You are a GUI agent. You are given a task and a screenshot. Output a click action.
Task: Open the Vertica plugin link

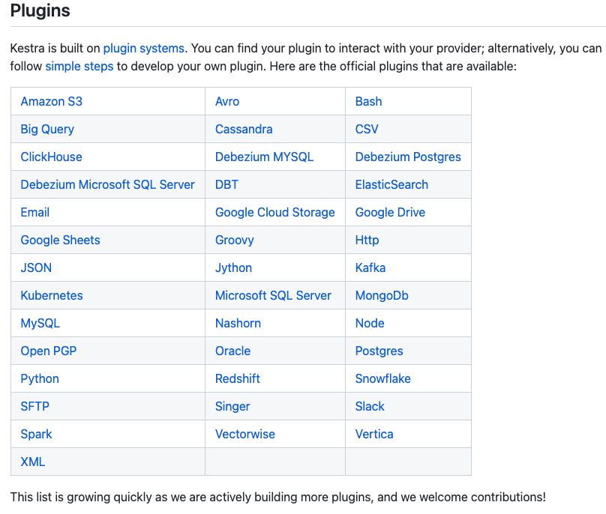coord(374,435)
